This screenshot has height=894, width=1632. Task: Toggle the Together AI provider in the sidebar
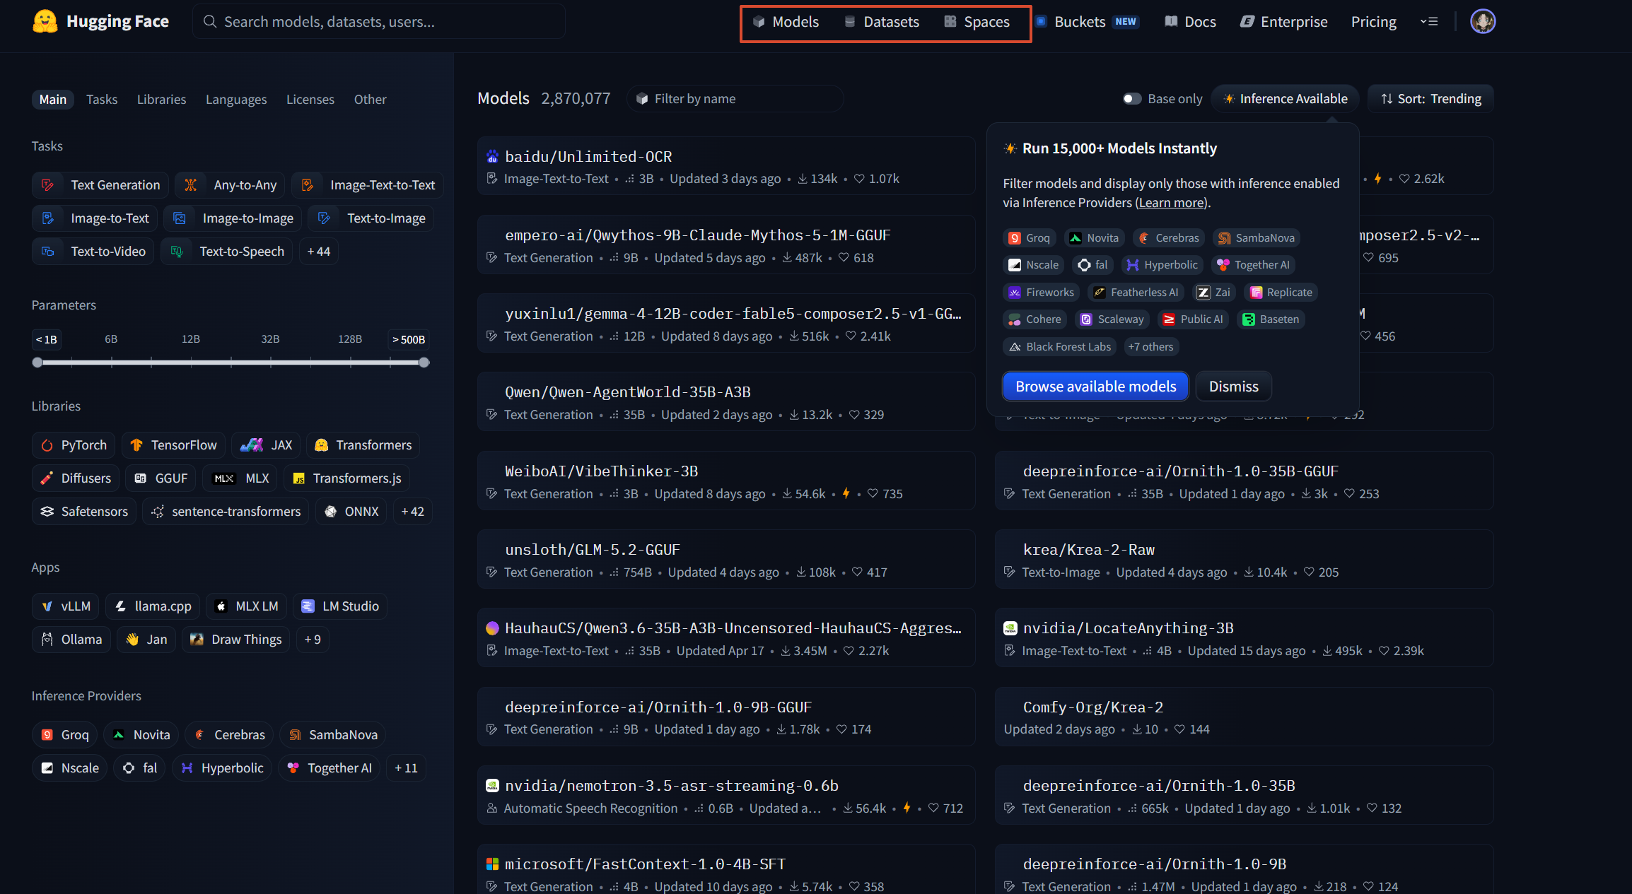point(330,768)
